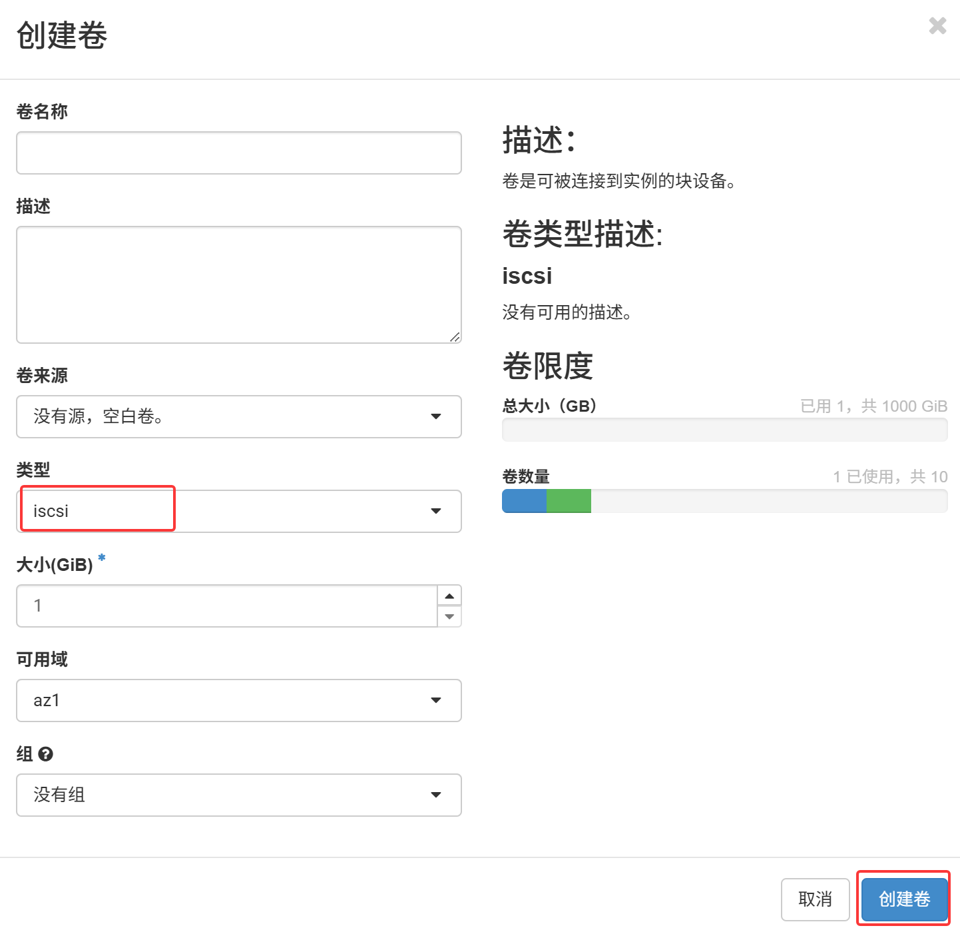Expand the 类型 iscsi dropdown
The image size is (960, 938).
239,511
